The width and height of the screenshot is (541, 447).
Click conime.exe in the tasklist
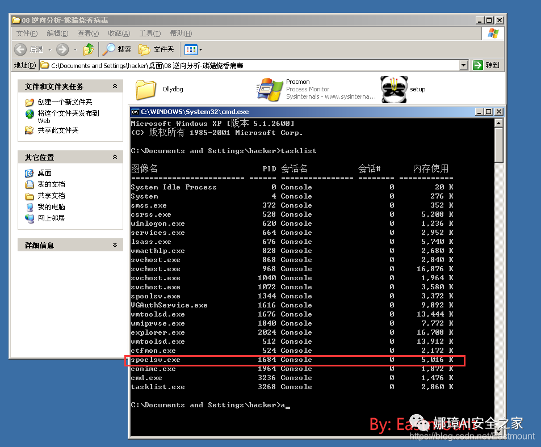coord(153,369)
